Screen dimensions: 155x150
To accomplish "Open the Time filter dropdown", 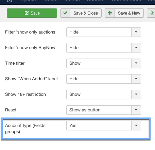I will 104,63.
